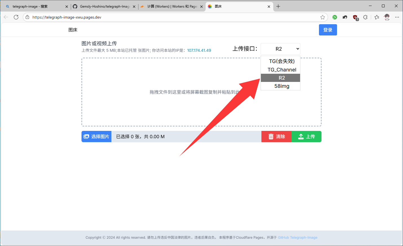Open the green N extension icon
403x246 pixels.
[x=335, y=17]
